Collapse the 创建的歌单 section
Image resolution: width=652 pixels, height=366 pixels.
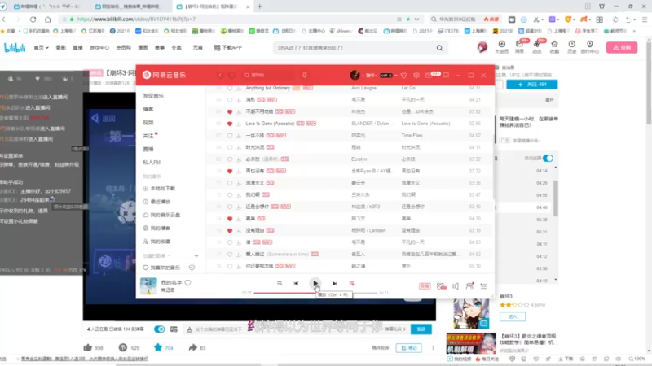[x=156, y=256]
